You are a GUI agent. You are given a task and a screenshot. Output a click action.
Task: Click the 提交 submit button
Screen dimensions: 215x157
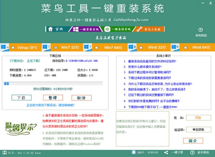193,141
